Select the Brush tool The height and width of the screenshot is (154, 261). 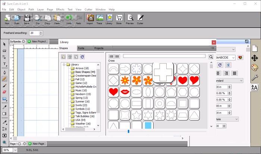tap(4, 85)
